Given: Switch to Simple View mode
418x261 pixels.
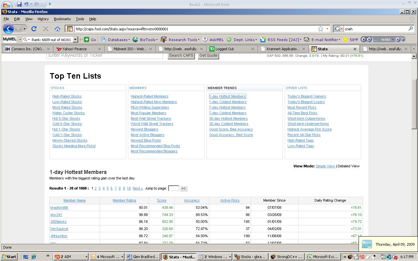Looking at the screenshot, I should point(325,166).
